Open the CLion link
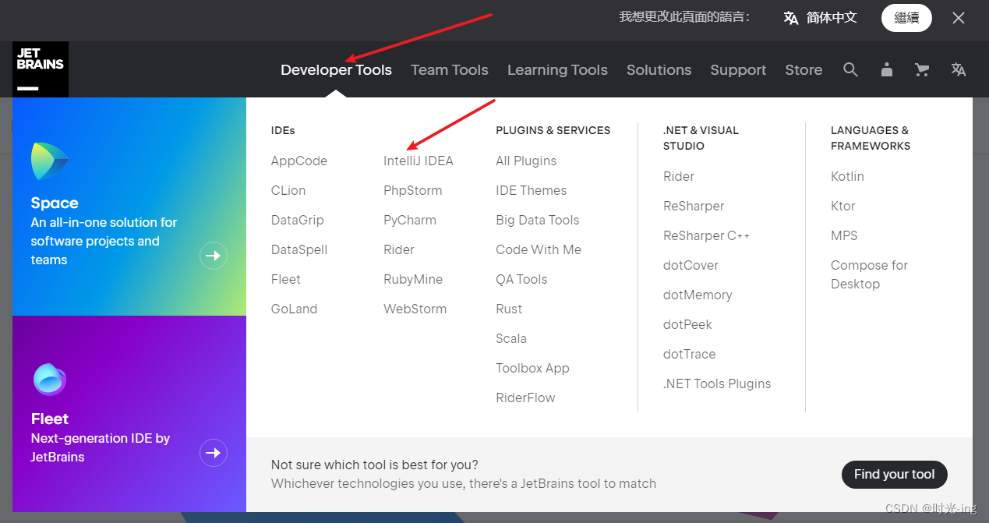The height and width of the screenshot is (523, 989). pyautogui.click(x=288, y=190)
